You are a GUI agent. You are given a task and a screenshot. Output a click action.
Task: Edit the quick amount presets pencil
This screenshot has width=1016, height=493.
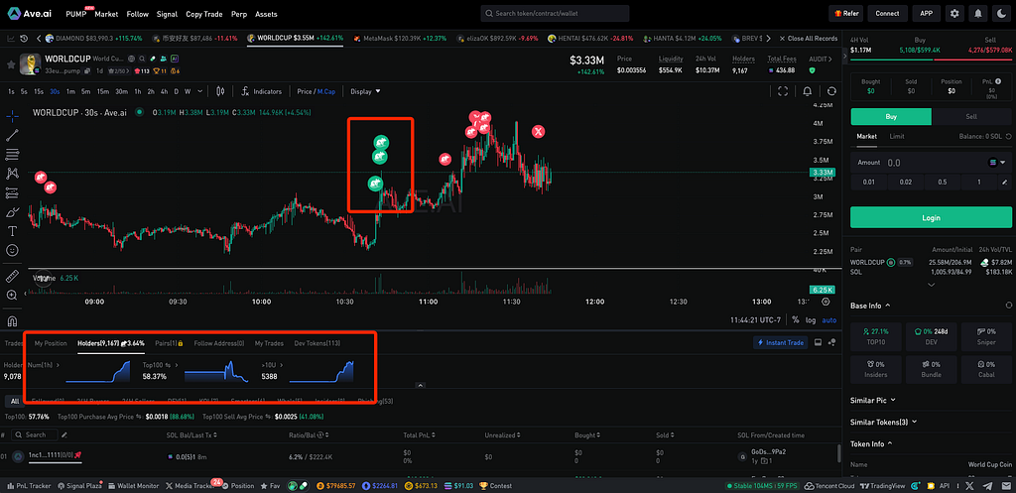tap(1004, 183)
